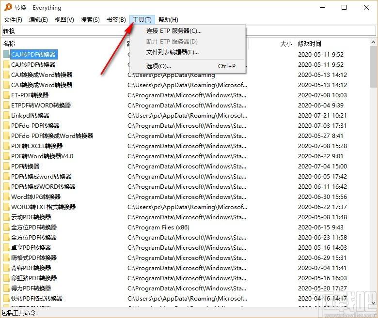Select the 快转PDF格式转换器 entry
Image resolution: width=378 pixels, height=318 pixels.
[37, 299]
